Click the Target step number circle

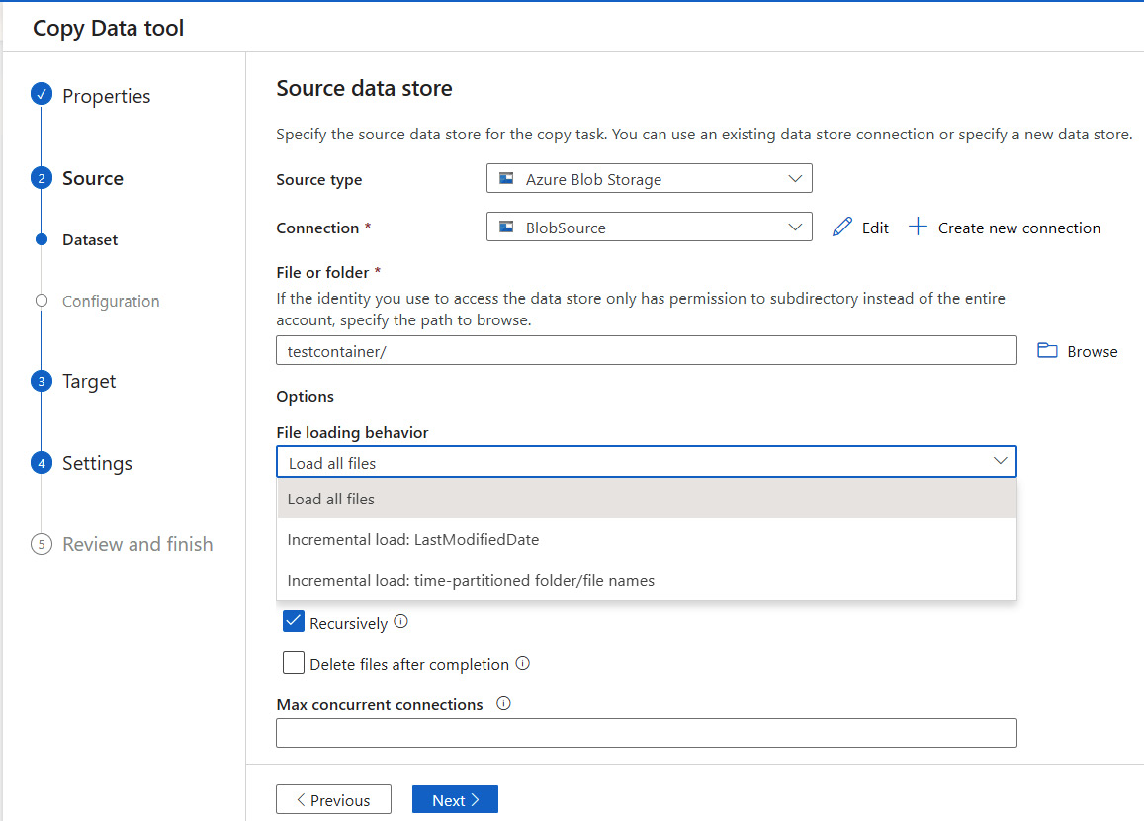41,381
